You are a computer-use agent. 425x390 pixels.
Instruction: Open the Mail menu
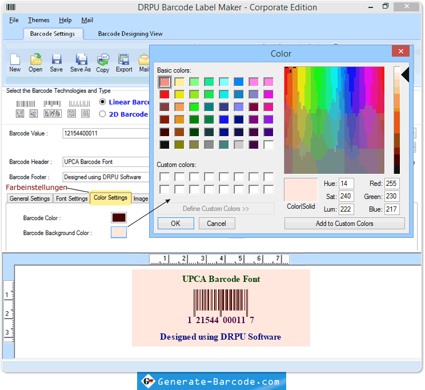pyautogui.click(x=87, y=20)
